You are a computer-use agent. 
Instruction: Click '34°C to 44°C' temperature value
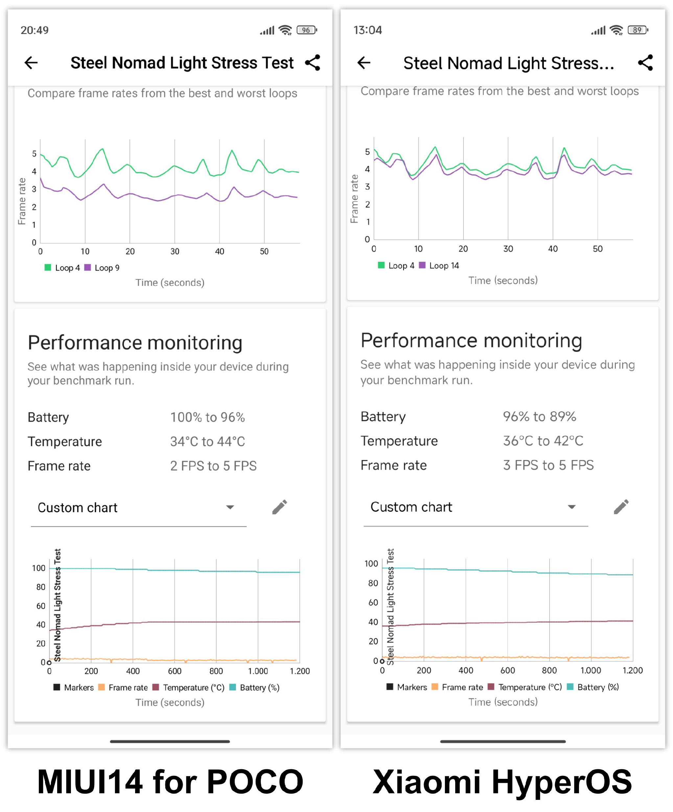(207, 442)
